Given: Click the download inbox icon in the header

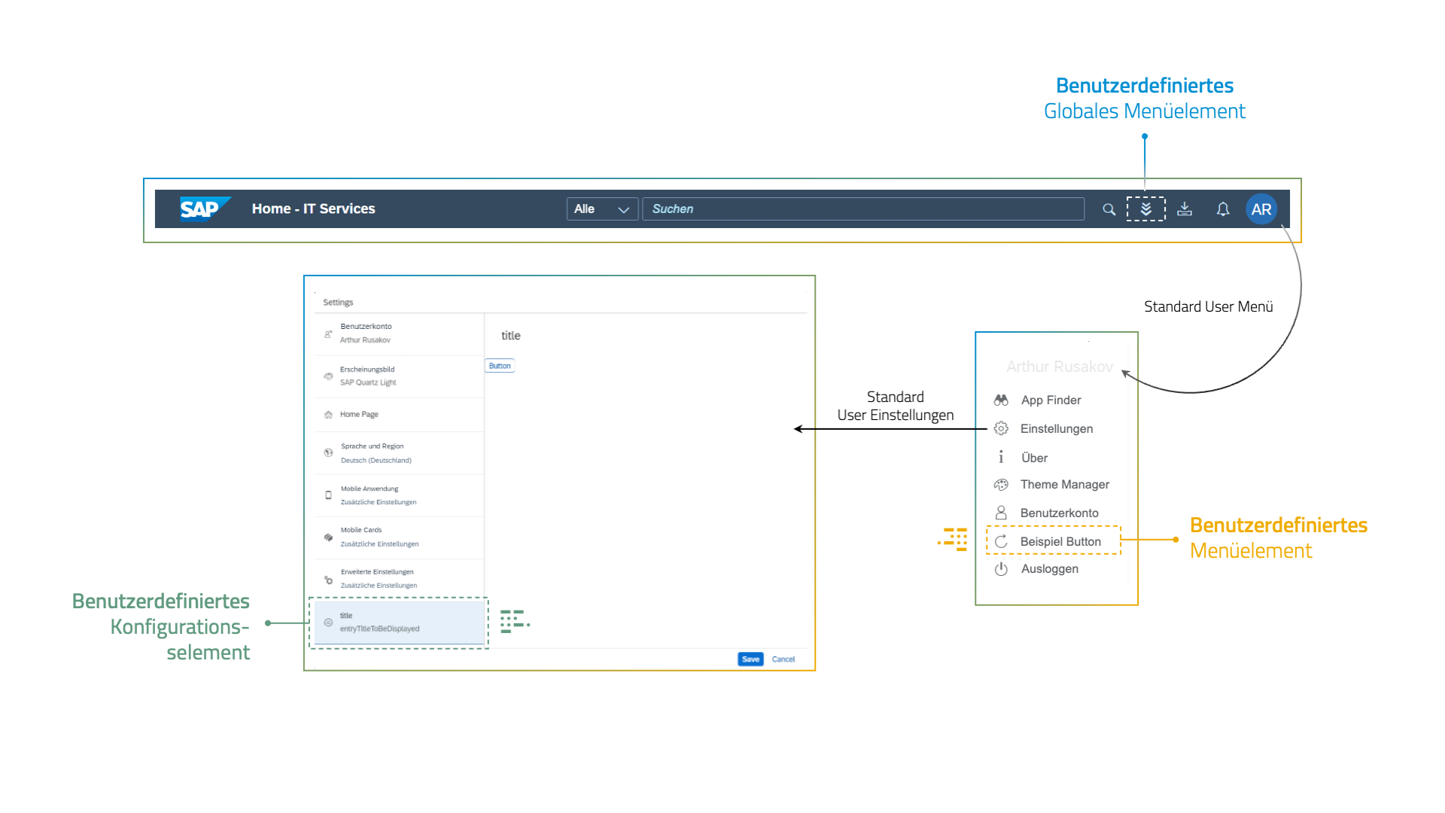Looking at the screenshot, I should pyautogui.click(x=1185, y=209).
